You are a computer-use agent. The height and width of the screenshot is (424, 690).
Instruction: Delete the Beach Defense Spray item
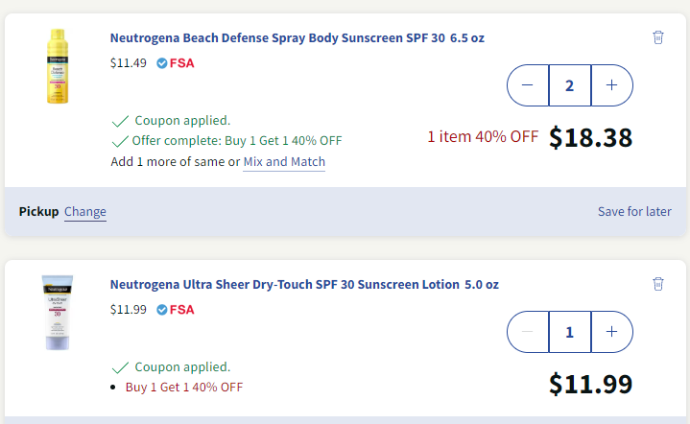tap(657, 37)
